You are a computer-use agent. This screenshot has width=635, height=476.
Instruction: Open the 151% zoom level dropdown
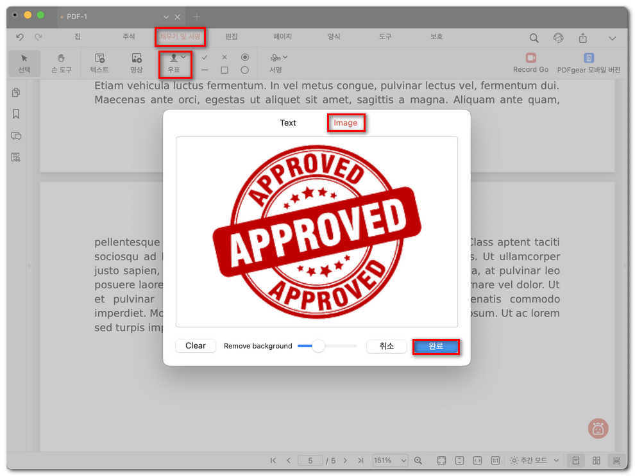(x=390, y=461)
